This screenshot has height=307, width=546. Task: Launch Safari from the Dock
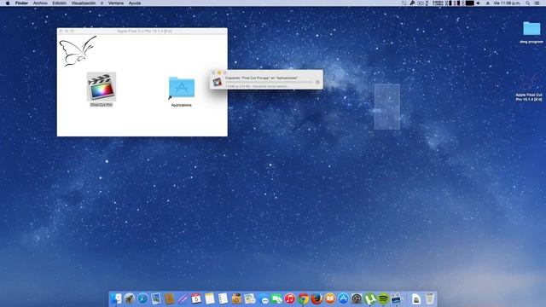pyautogui.click(x=142, y=298)
